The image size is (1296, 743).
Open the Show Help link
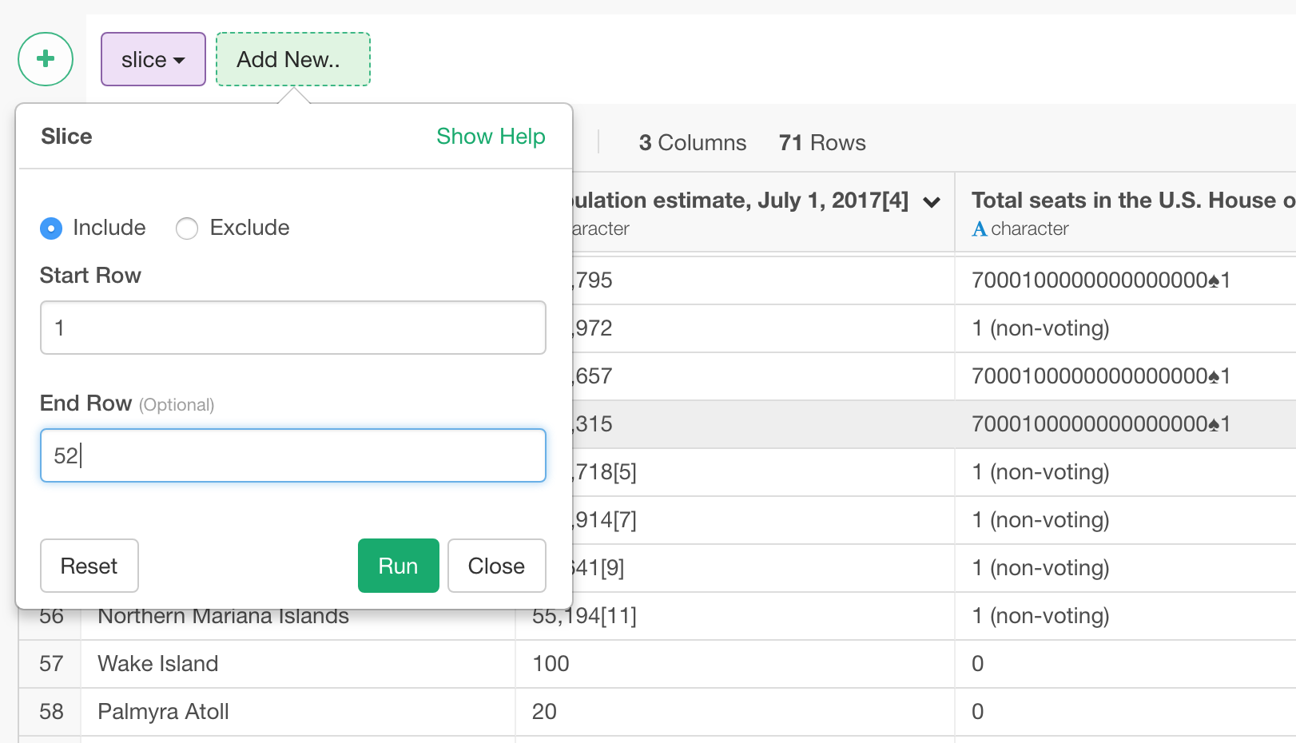tap(491, 137)
